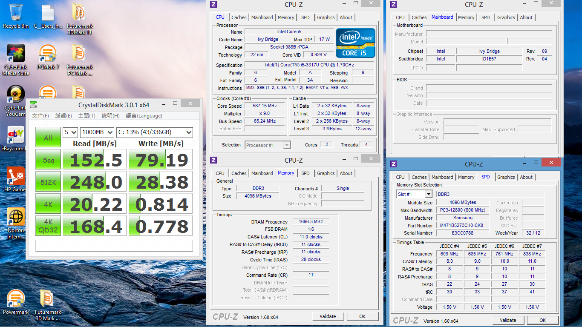Open Futuremark 3D Mark folder near Powermark
The width and height of the screenshot is (582, 327).
coord(48,305)
